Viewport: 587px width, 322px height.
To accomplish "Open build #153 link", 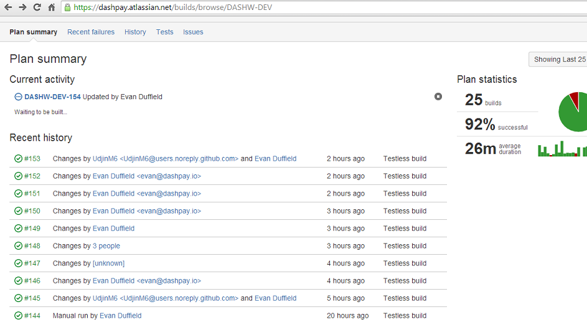I will pos(32,159).
